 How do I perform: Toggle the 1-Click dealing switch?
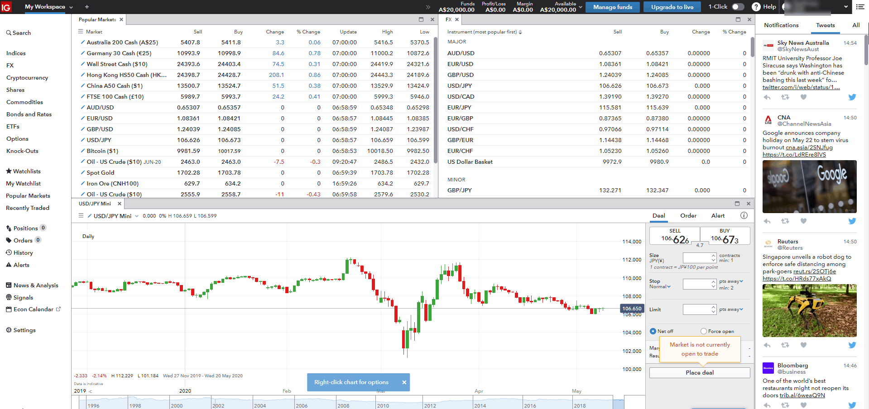pyautogui.click(x=738, y=7)
